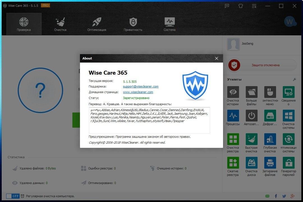Image resolution: width=303 pixels, height=202 pixels.
Task: Launch Очистка истории utility
Action: (x=233, y=96)
